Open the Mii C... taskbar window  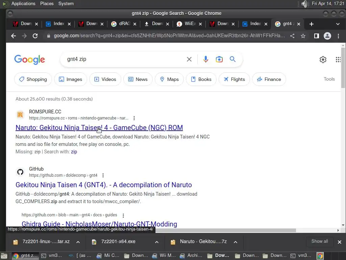108,256
